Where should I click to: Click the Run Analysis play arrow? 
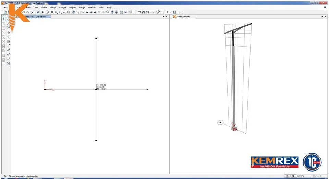tap(43, 12)
